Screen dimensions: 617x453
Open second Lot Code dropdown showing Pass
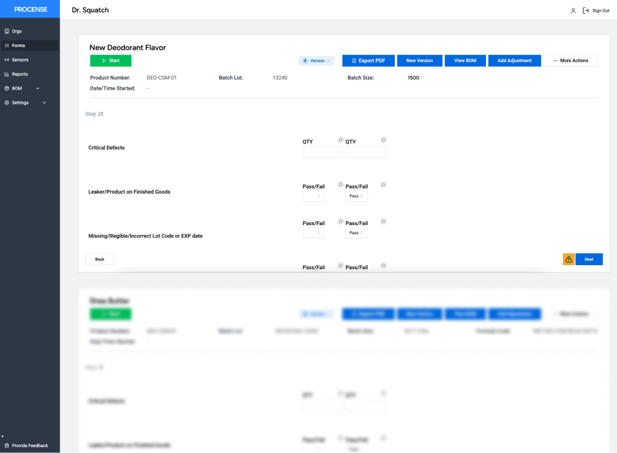pos(356,233)
